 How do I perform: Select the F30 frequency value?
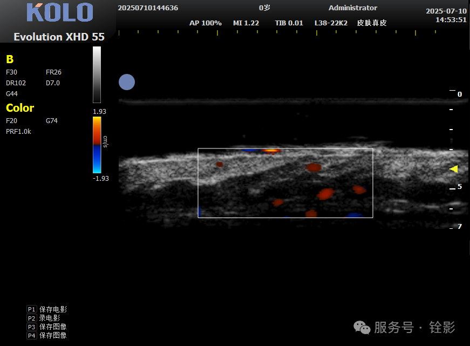click(x=12, y=72)
